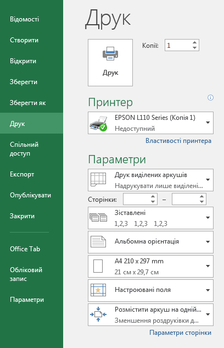Choose Закрити in the sidebar

click(x=31, y=216)
